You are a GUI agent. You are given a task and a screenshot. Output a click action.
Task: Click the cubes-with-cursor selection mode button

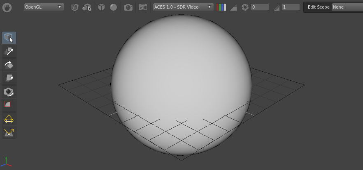[87, 7]
